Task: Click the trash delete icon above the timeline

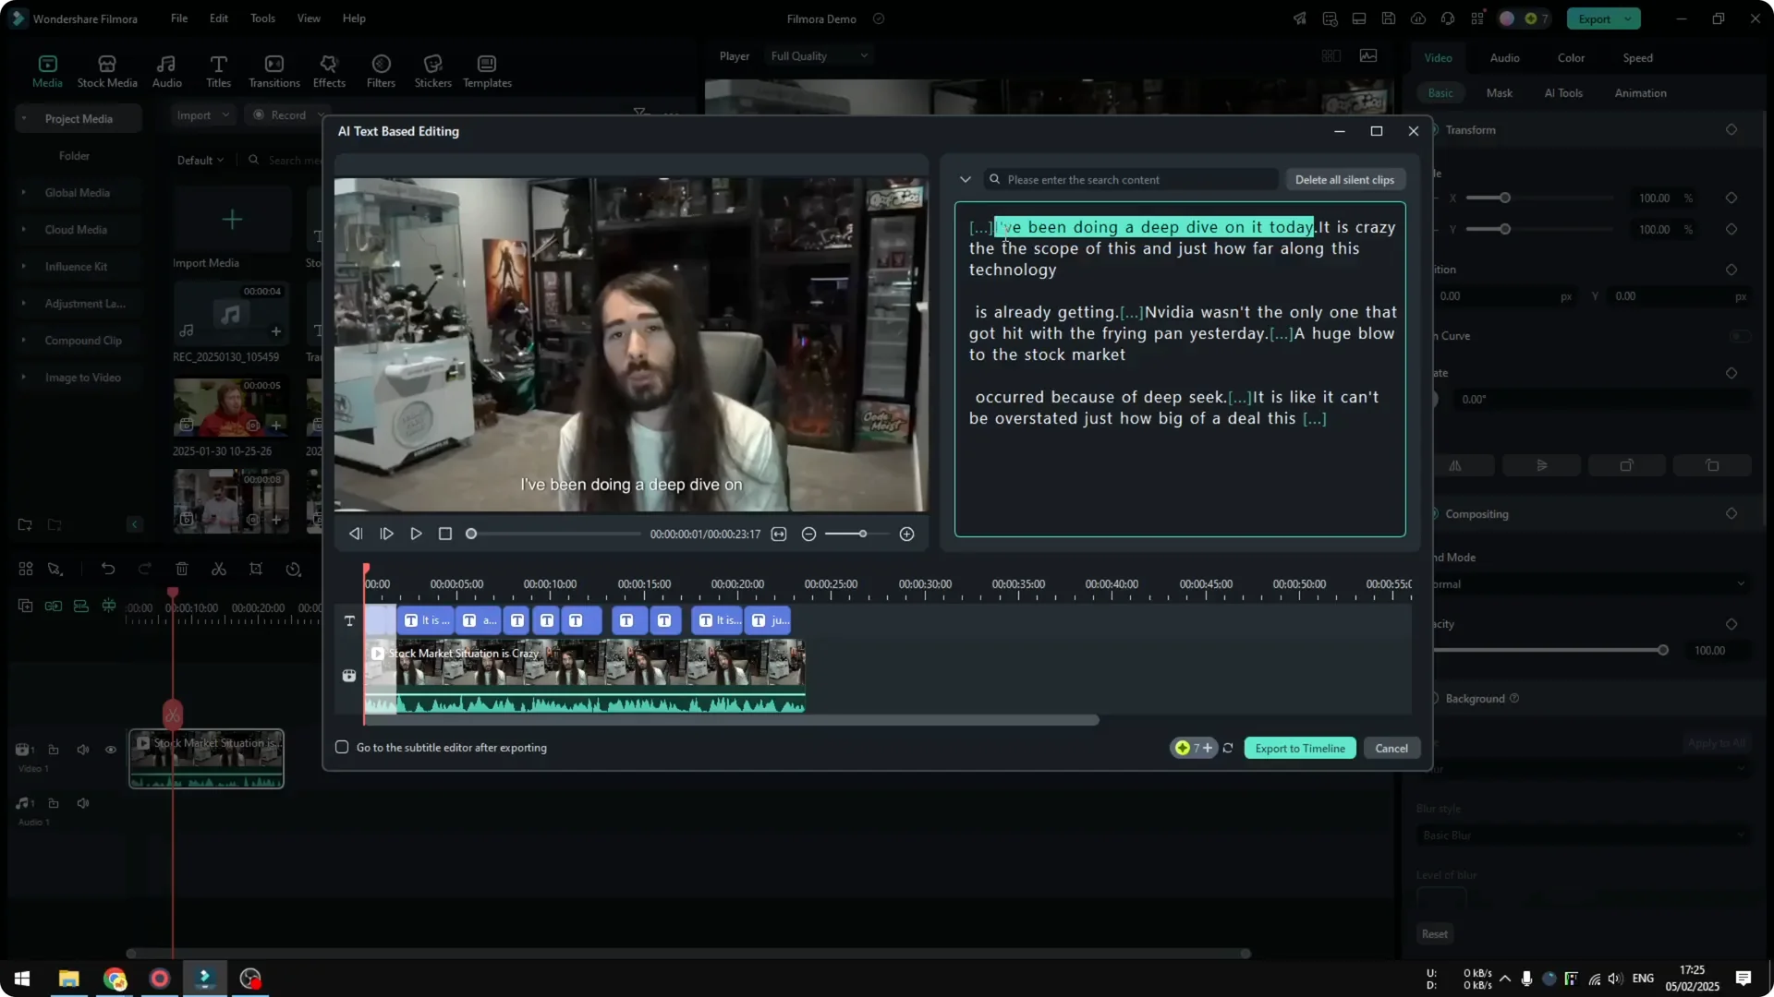Action: click(182, 569)
